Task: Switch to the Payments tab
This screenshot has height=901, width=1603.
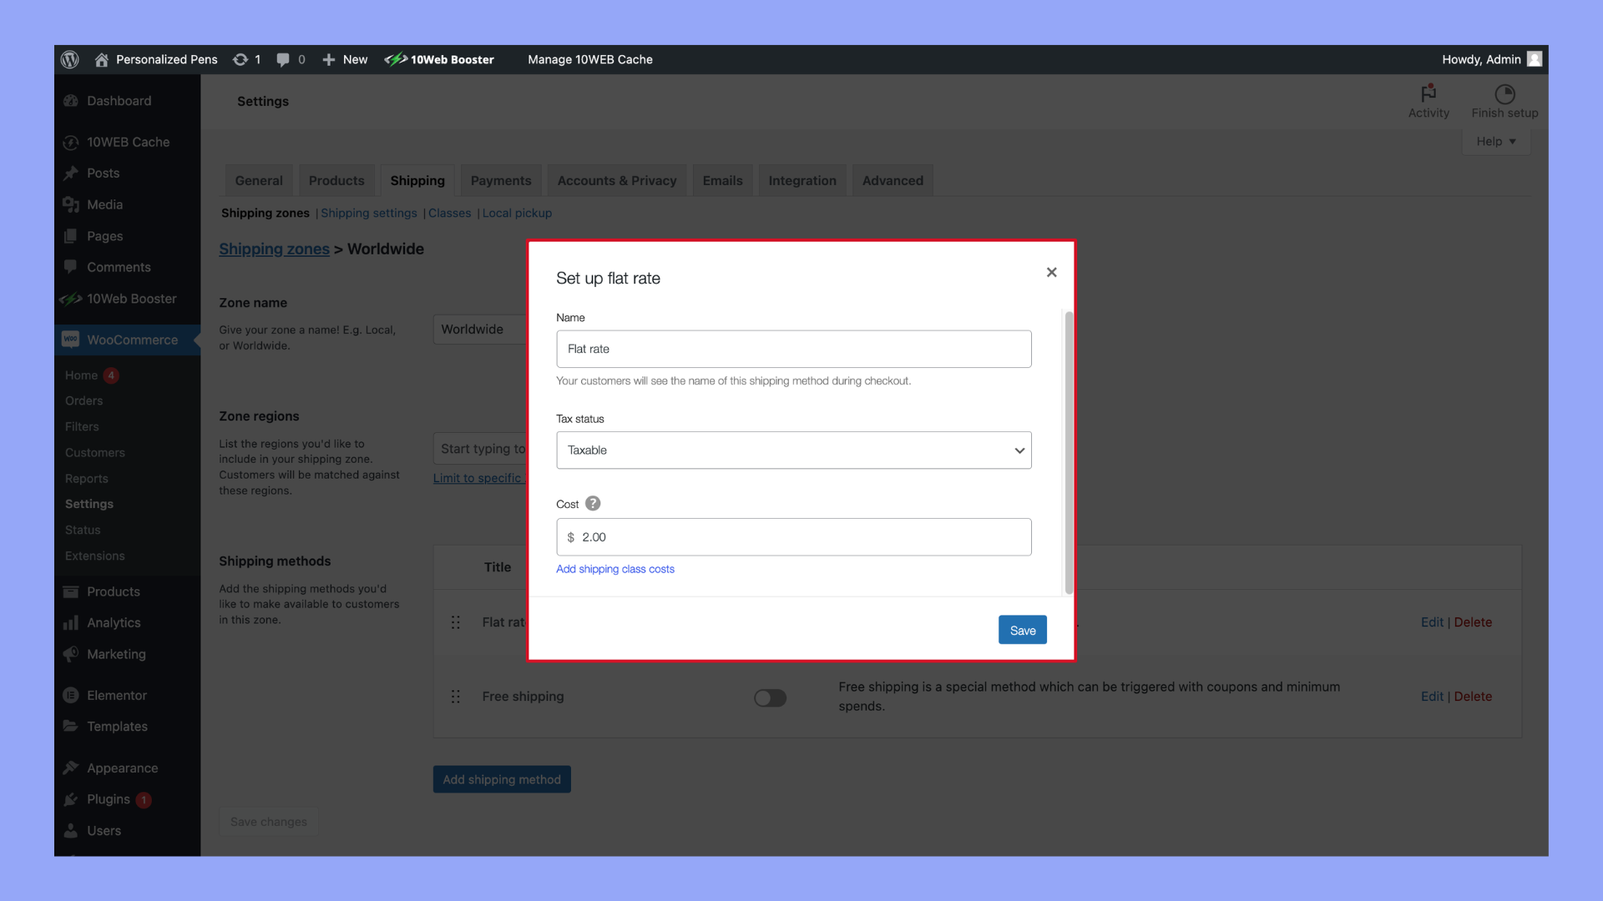Action: point(500,180)
